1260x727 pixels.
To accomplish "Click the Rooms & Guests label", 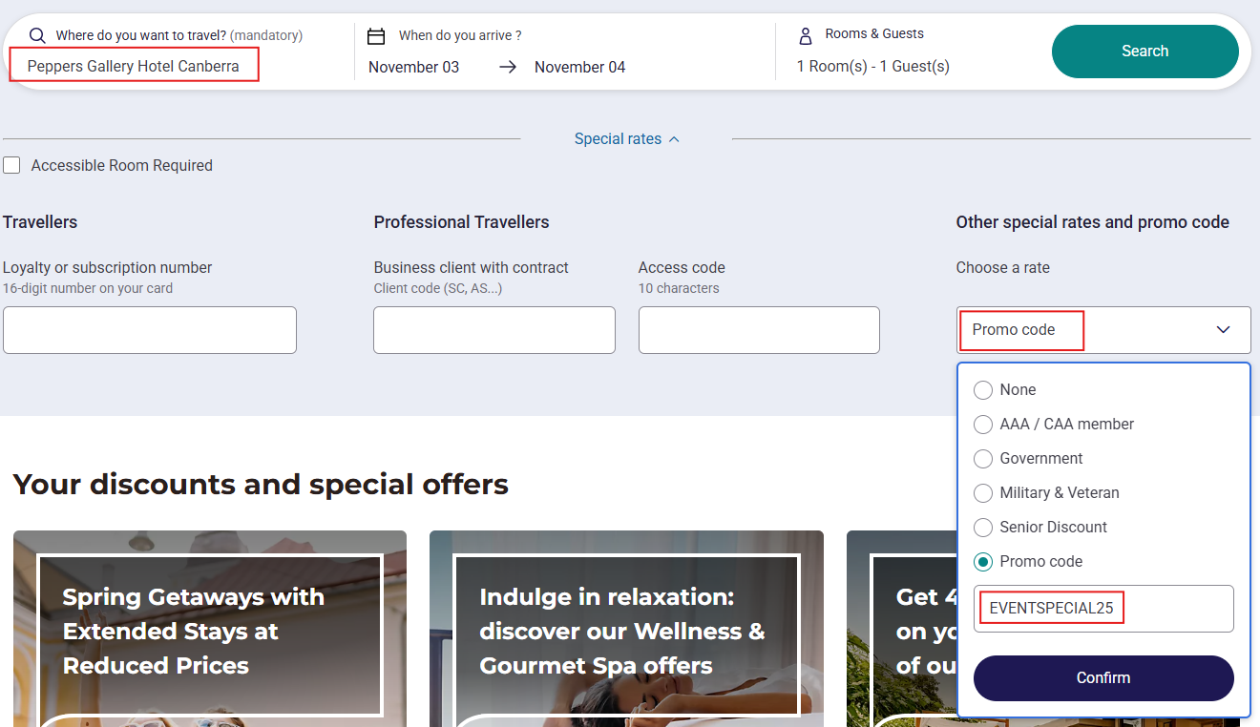I will coord(874,33).
